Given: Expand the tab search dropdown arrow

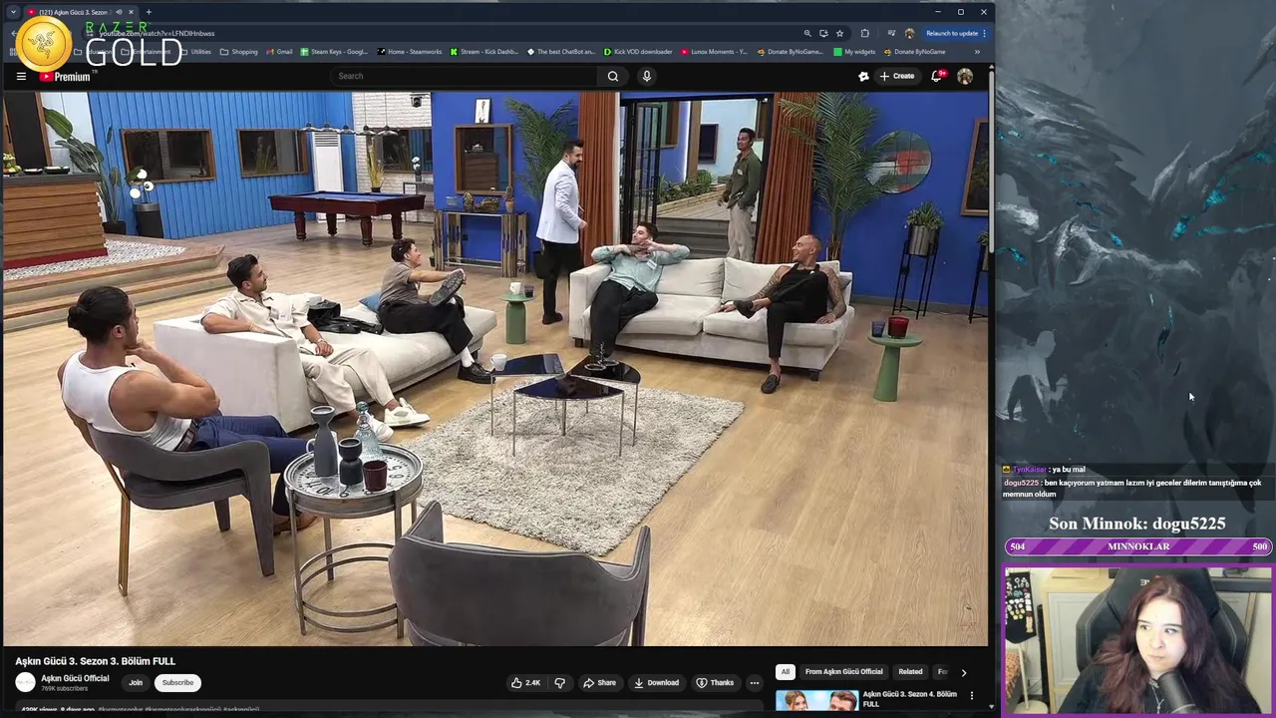Looking at the screenshot, I should pos(13,12).
